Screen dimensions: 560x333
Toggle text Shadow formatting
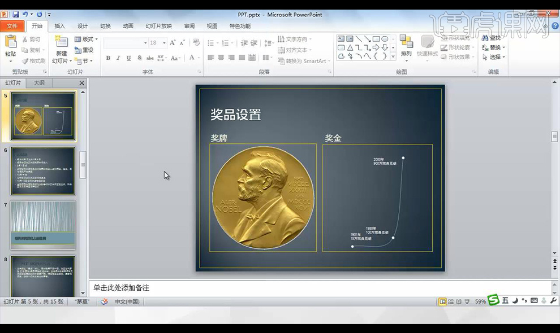pyautogui.click(x=139, y=58)
